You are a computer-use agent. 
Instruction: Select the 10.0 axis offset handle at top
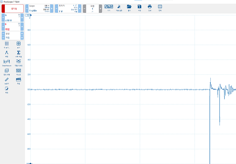pyautogui.click(x=28, y=15)
